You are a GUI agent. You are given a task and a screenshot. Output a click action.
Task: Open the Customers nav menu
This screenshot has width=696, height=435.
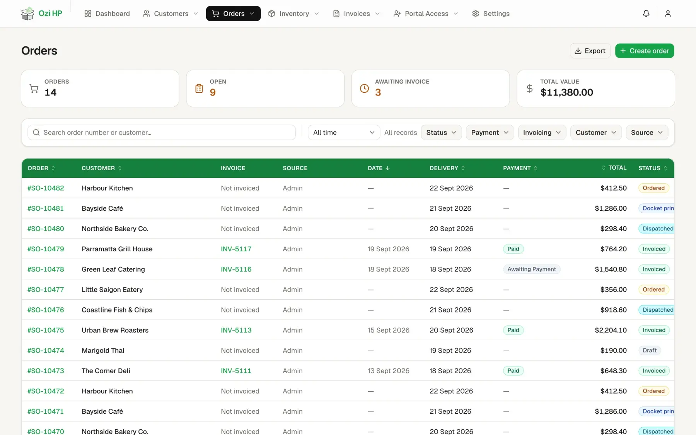click(170, 14)
